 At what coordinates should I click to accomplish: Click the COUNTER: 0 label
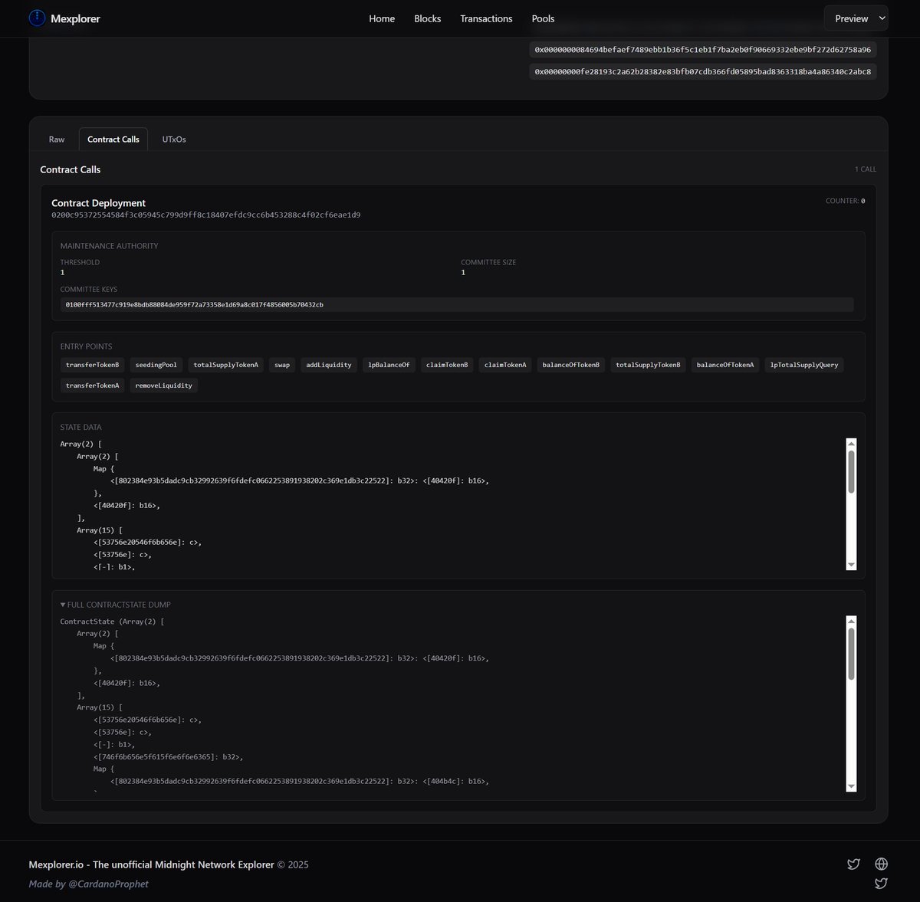tap(846, 201)
